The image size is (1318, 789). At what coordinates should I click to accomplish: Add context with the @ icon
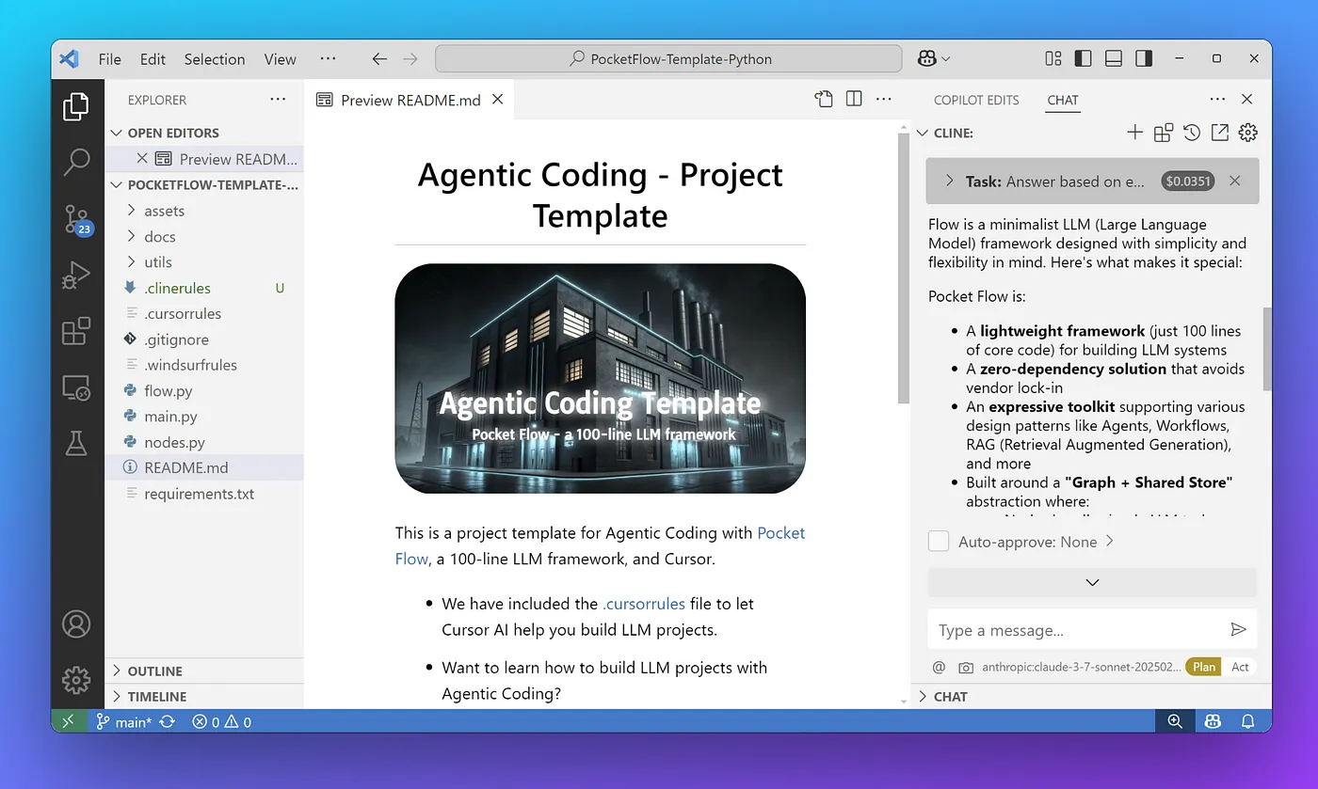click(x=939, y=667)
